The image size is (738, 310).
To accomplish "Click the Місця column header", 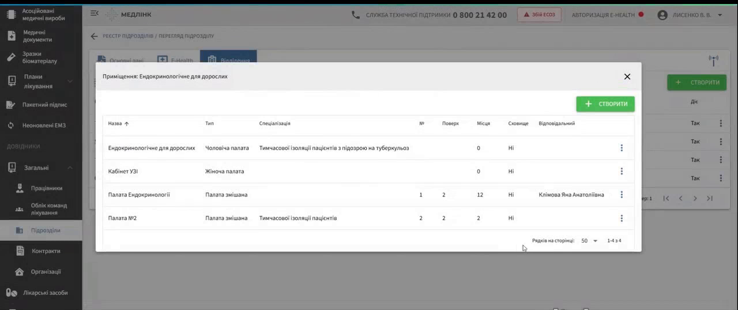I will pos(483,124).
